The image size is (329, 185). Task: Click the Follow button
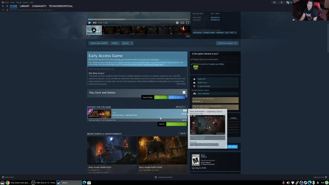(115, 43)
